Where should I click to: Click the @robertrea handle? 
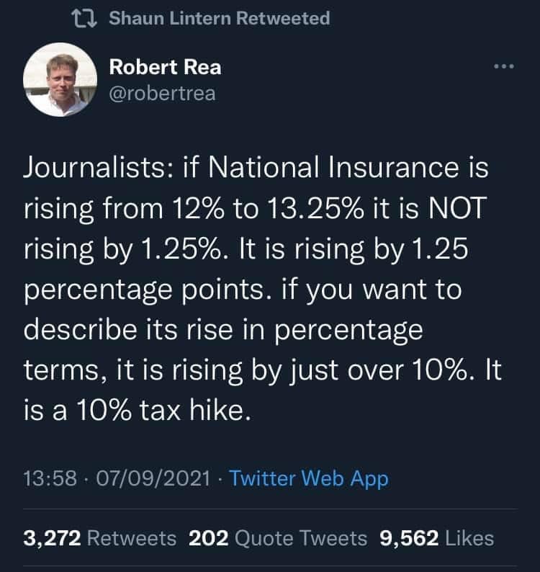(162, 93)
